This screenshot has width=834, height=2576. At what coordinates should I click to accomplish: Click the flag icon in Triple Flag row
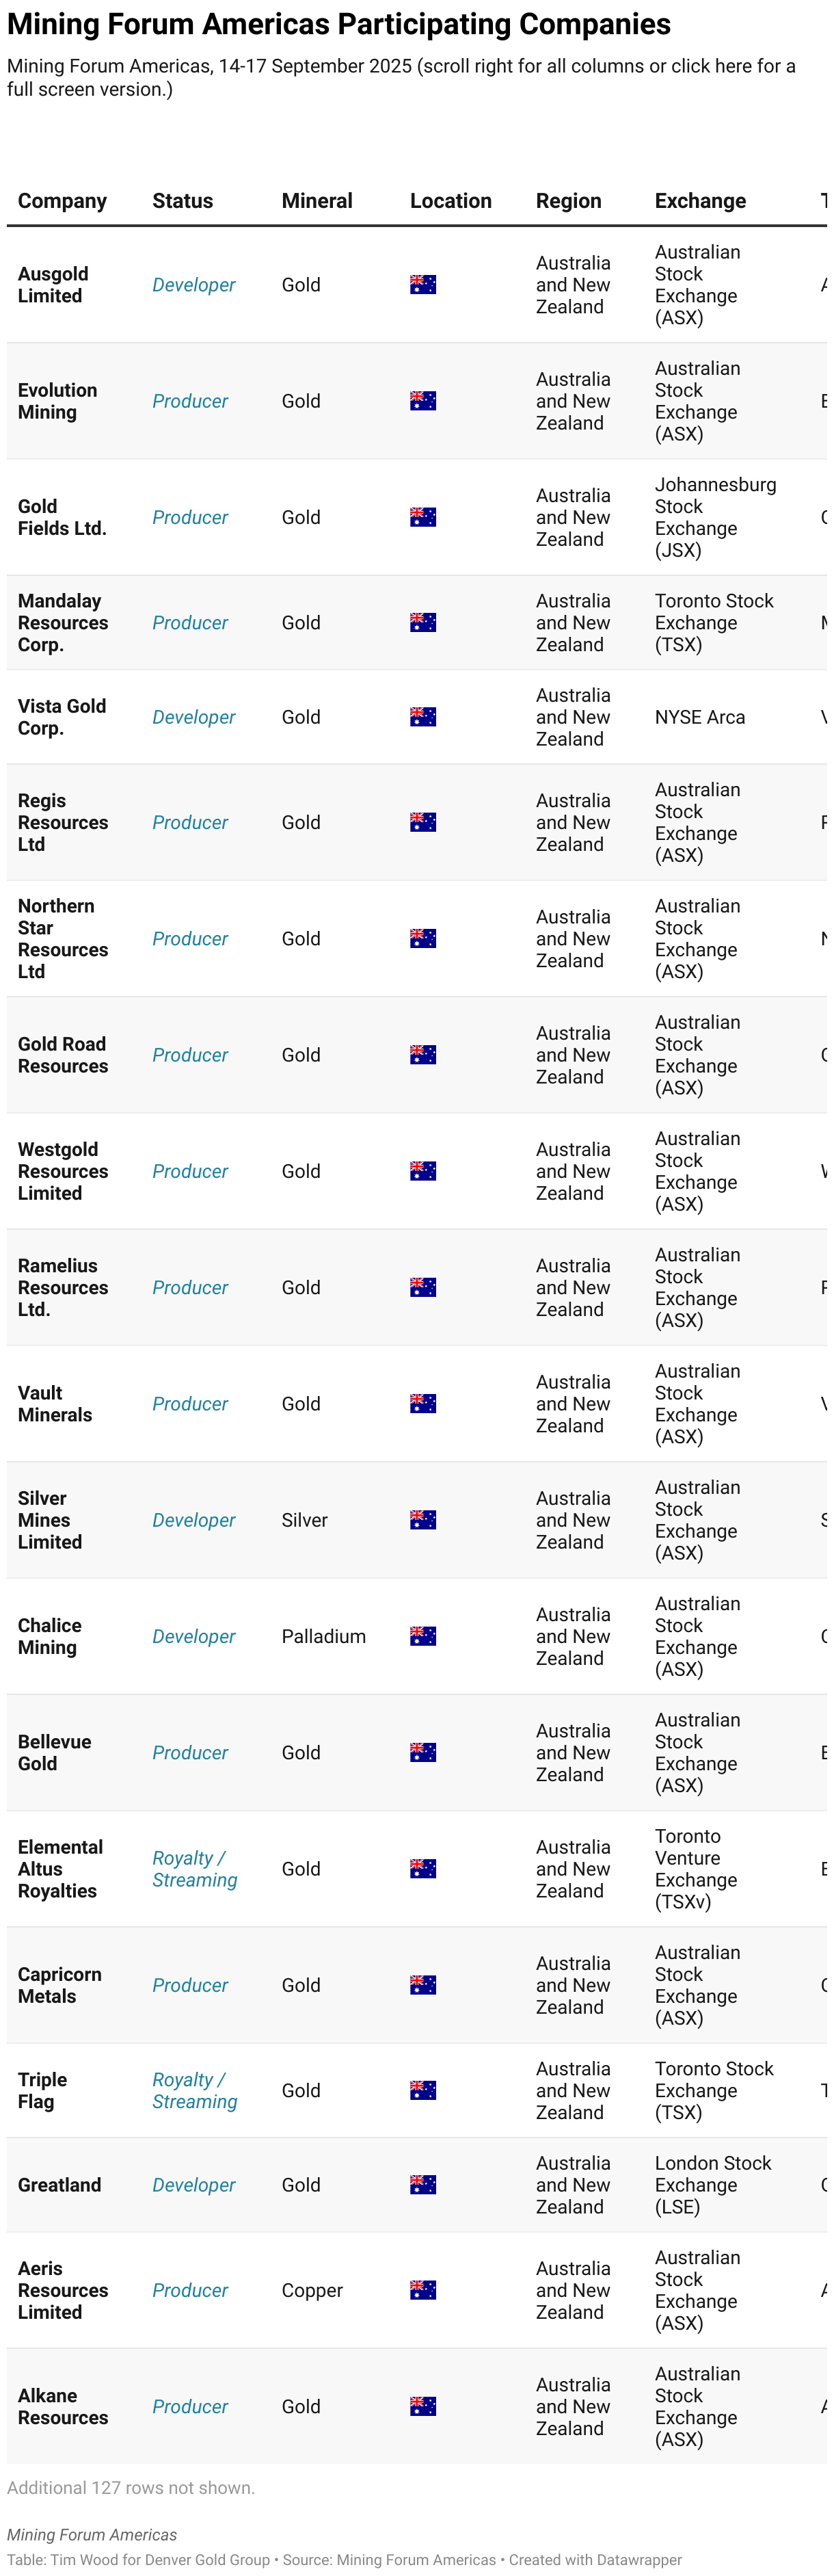click(x=422, y=2090)
